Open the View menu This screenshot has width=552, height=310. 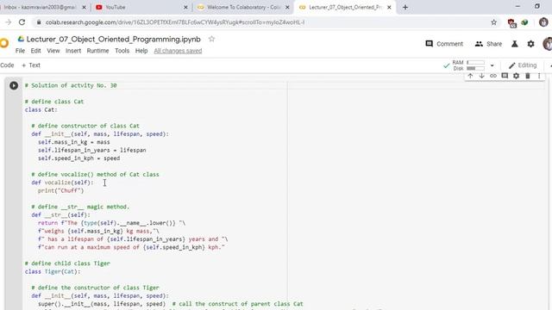[53, 51]
